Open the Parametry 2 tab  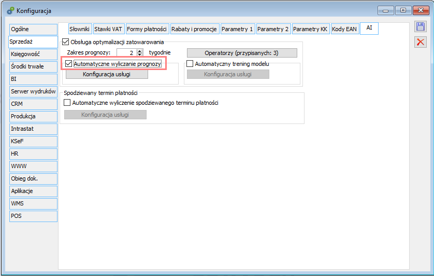click(x=273, y=29)
